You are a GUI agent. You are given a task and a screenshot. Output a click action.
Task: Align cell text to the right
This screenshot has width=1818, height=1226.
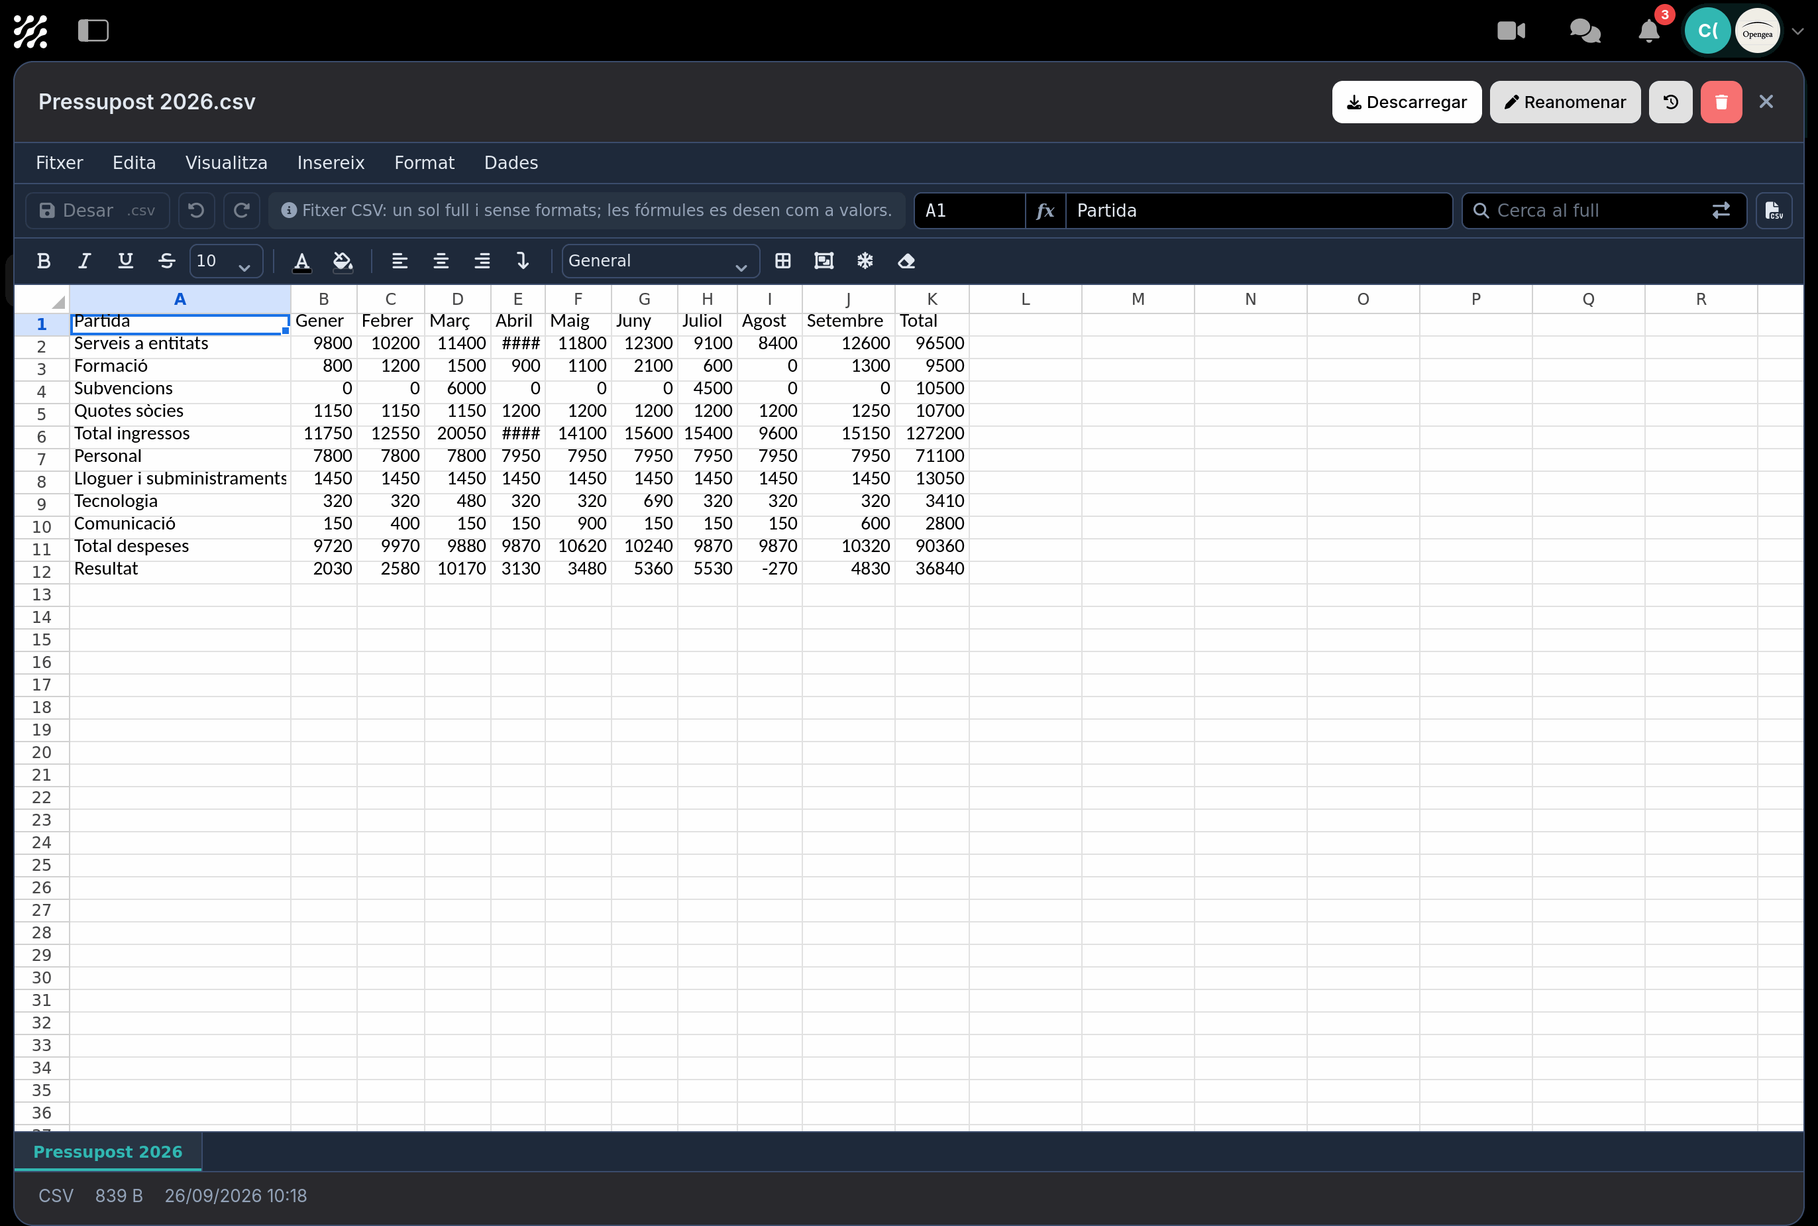coord(482,261)
